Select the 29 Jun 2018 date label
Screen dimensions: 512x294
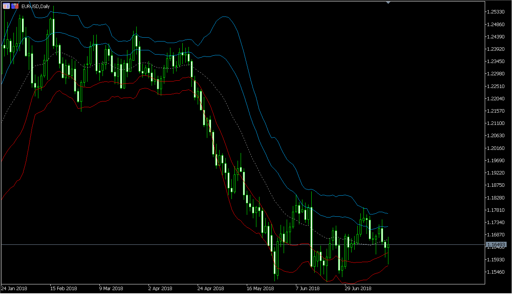tap(358, 288)
